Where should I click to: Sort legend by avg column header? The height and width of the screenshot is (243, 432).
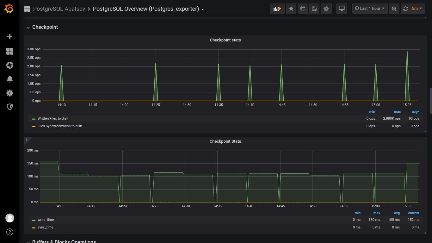pyautogui.click(x=415, y=112)
